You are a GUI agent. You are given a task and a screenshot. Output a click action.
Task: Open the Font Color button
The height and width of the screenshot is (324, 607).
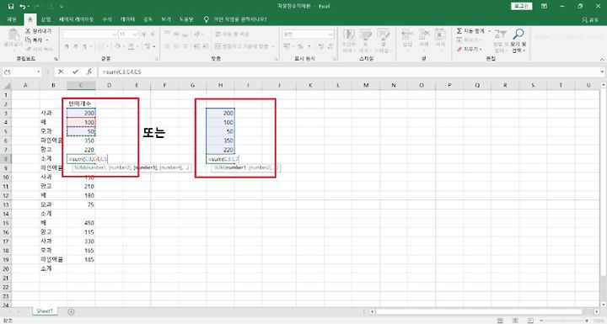[132, 46]
